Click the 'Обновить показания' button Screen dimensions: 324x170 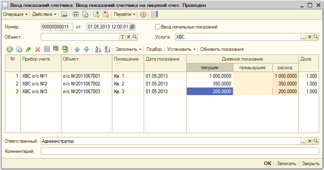click(x=222, y=49)
